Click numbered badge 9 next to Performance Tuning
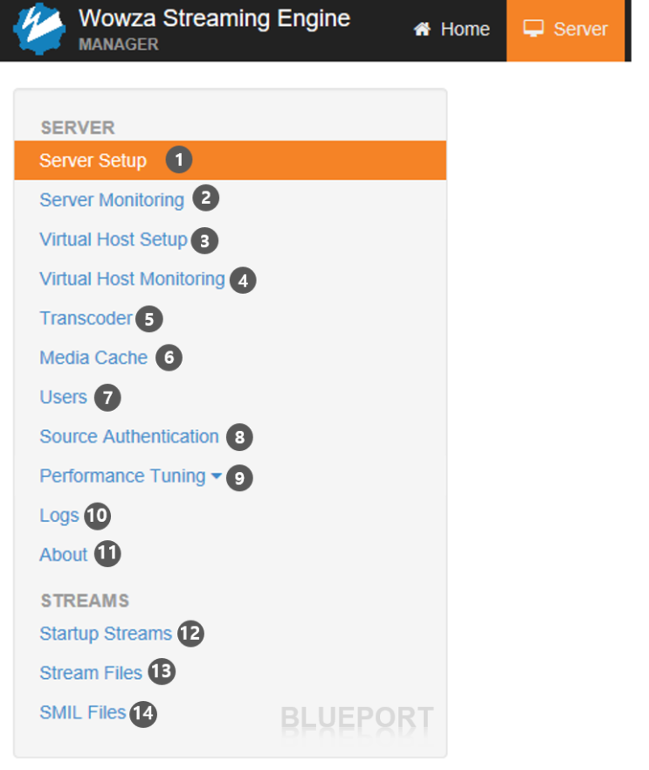 click(x=238, y=478)
